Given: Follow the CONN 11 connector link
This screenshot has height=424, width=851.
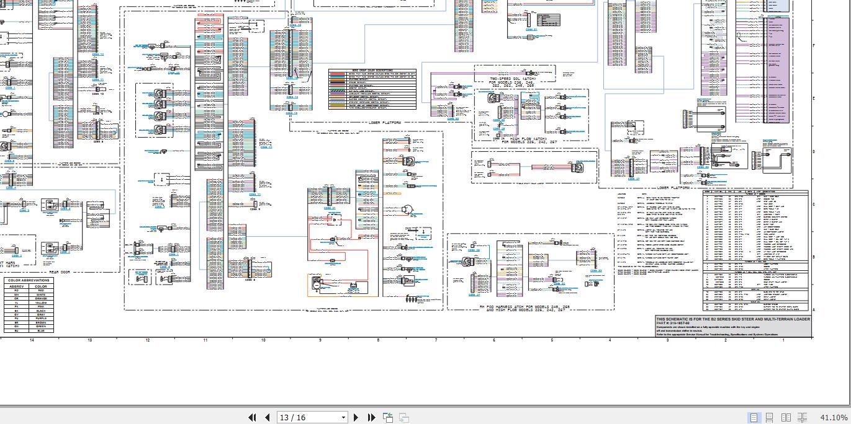Looking at the screenshot, I should pos(255,195).
